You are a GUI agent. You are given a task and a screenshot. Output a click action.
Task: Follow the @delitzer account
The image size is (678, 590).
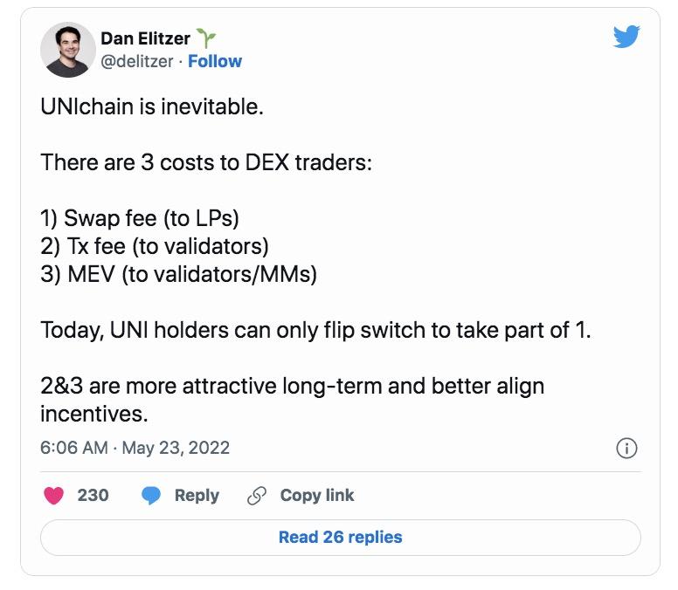215,61
